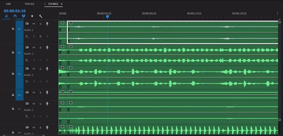
Task: Toggle track lock on Audio 3
Action: [13, 73]
